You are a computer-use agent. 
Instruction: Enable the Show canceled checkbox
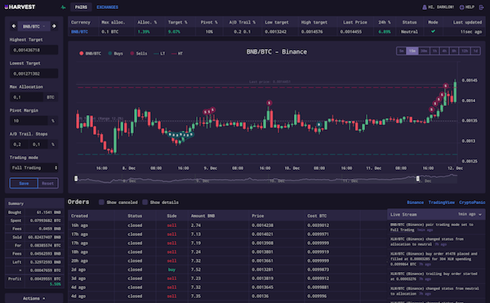pos(101,202)
